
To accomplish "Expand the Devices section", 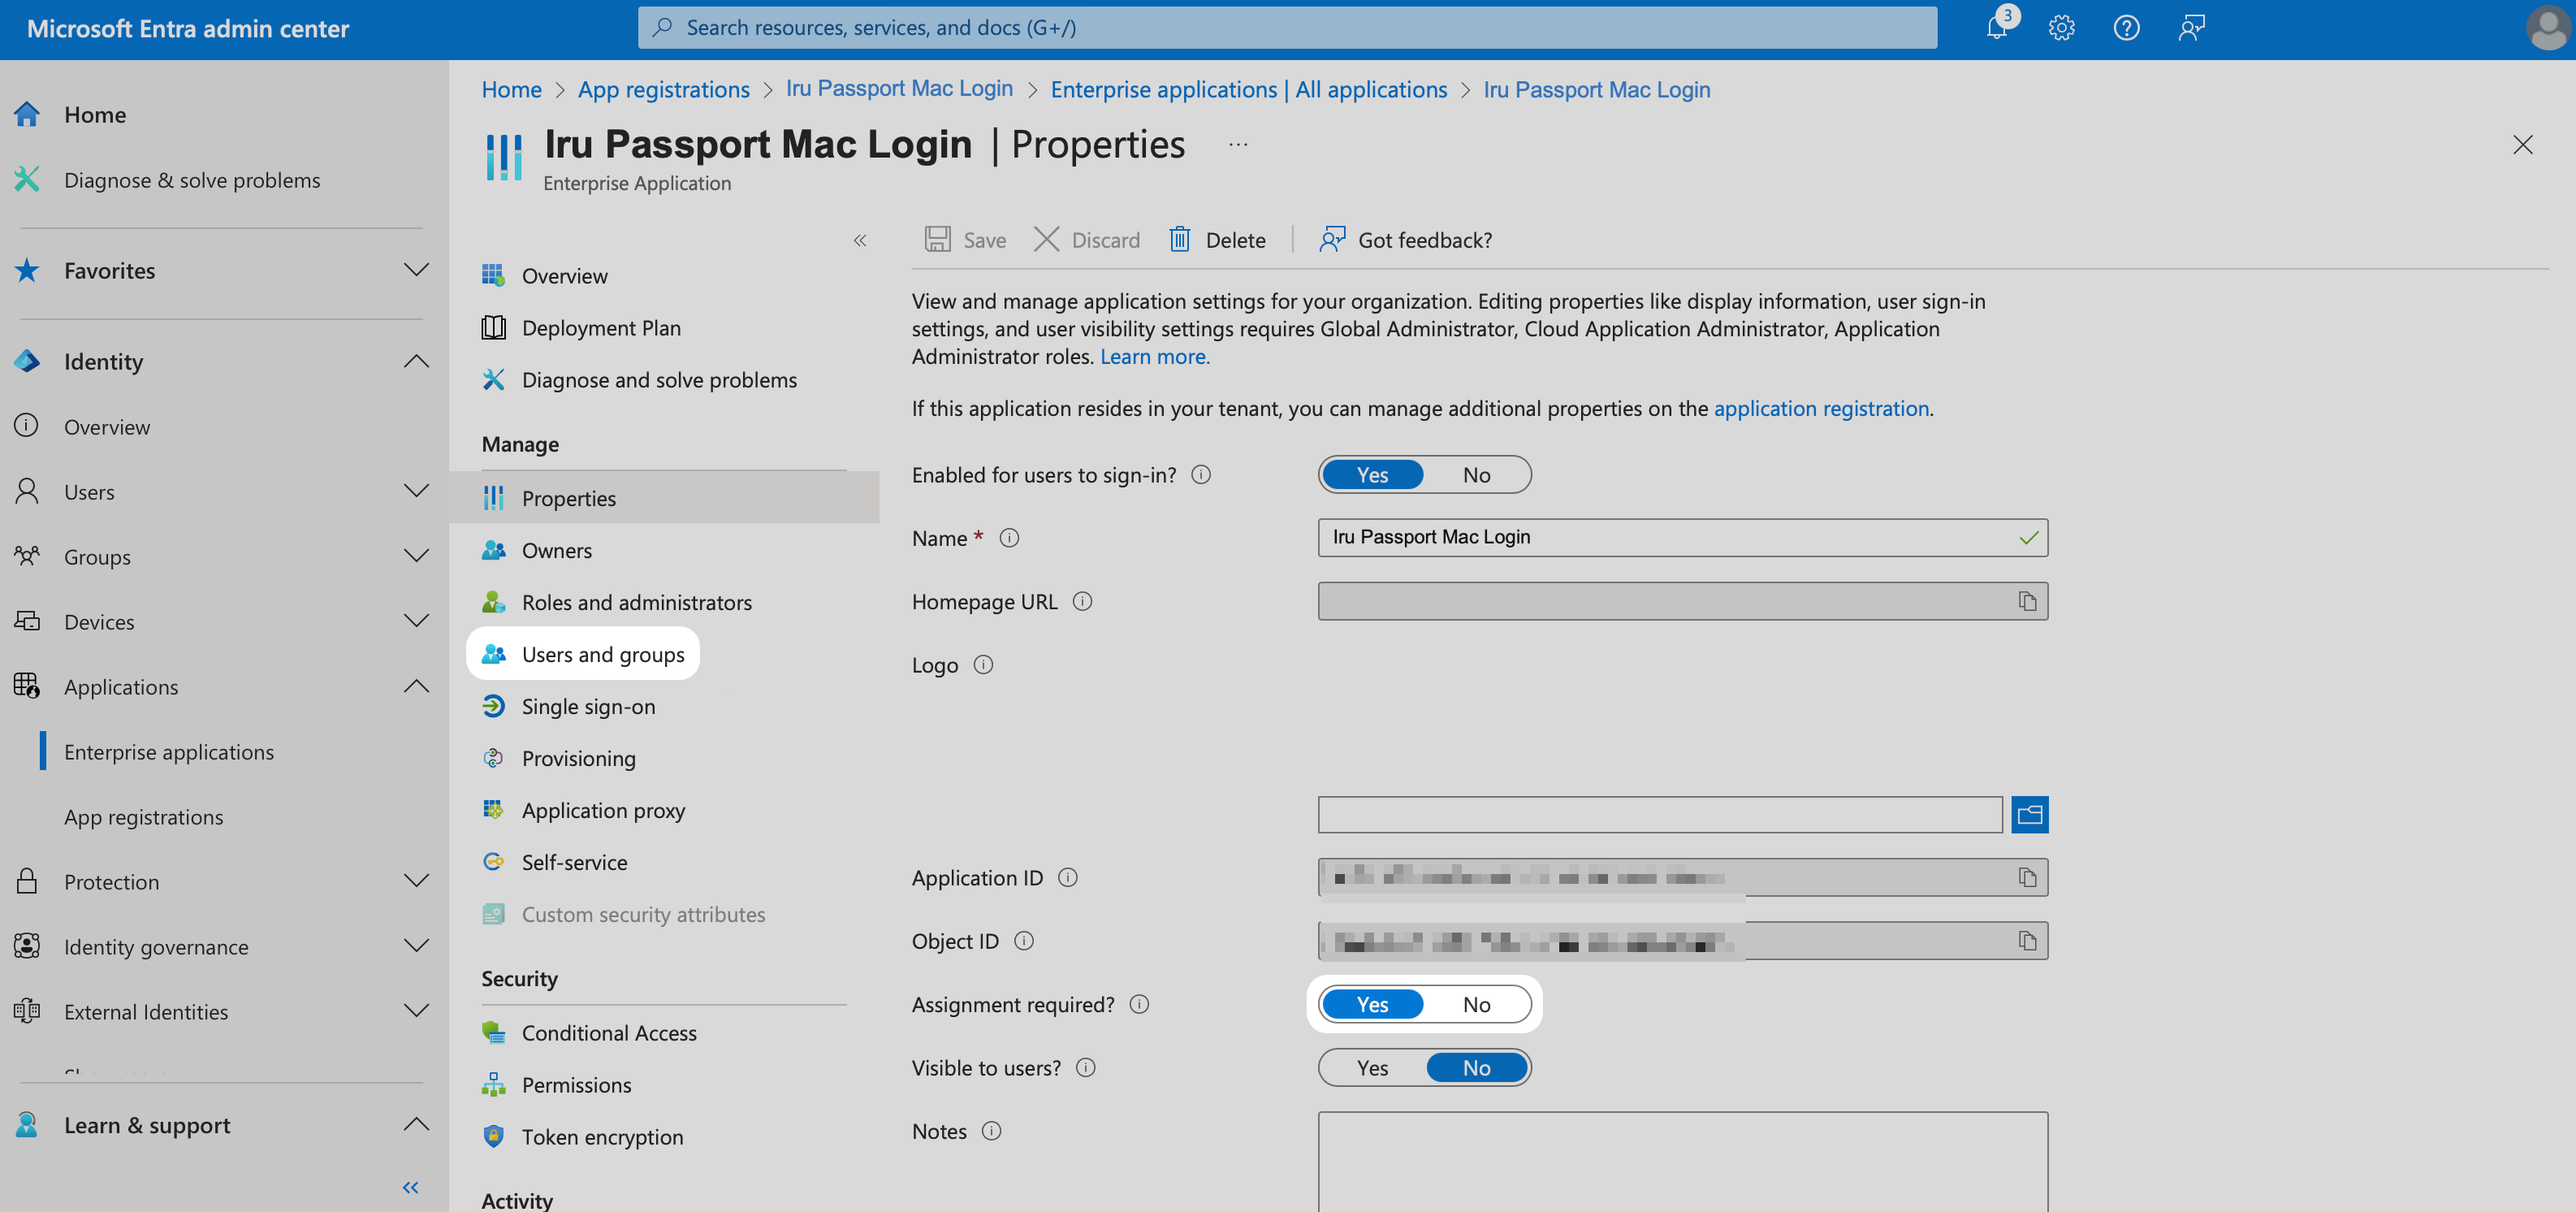I will 416,621.
